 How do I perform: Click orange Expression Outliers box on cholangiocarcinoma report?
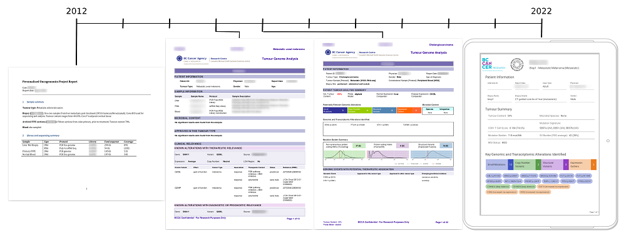[409, 110]
